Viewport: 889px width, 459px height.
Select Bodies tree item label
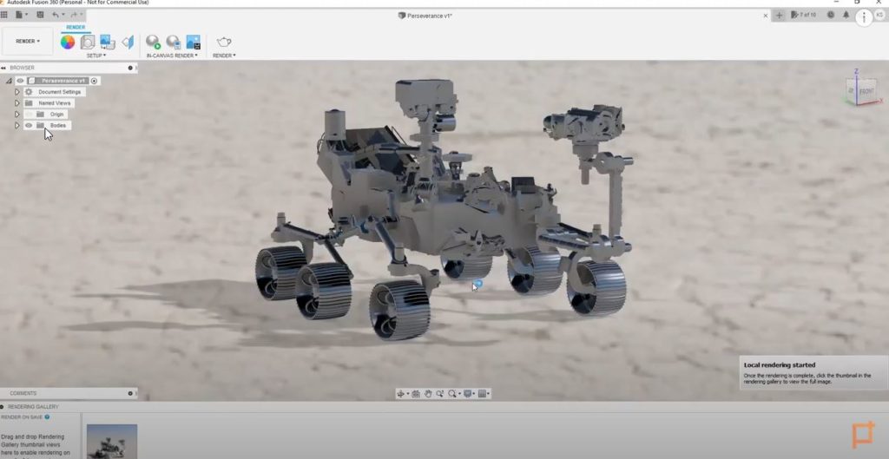58,125
